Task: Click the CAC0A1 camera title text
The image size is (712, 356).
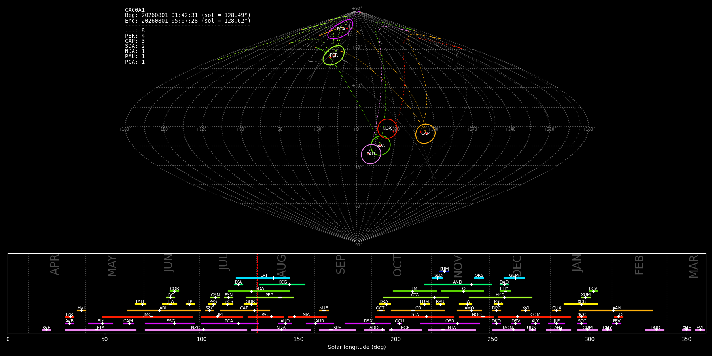Action: (x=135, y=10)
